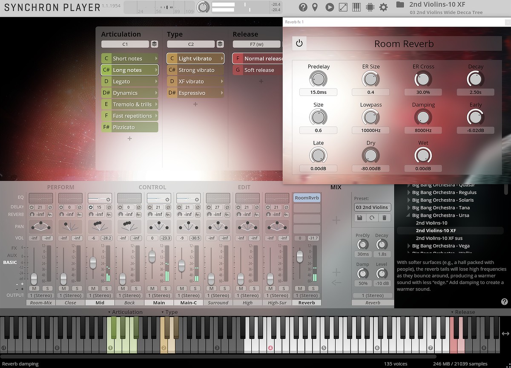Switch to the MIX tab
Image resolution: width=511 pixels, height=368 pixels.
[x=336, y=187]
